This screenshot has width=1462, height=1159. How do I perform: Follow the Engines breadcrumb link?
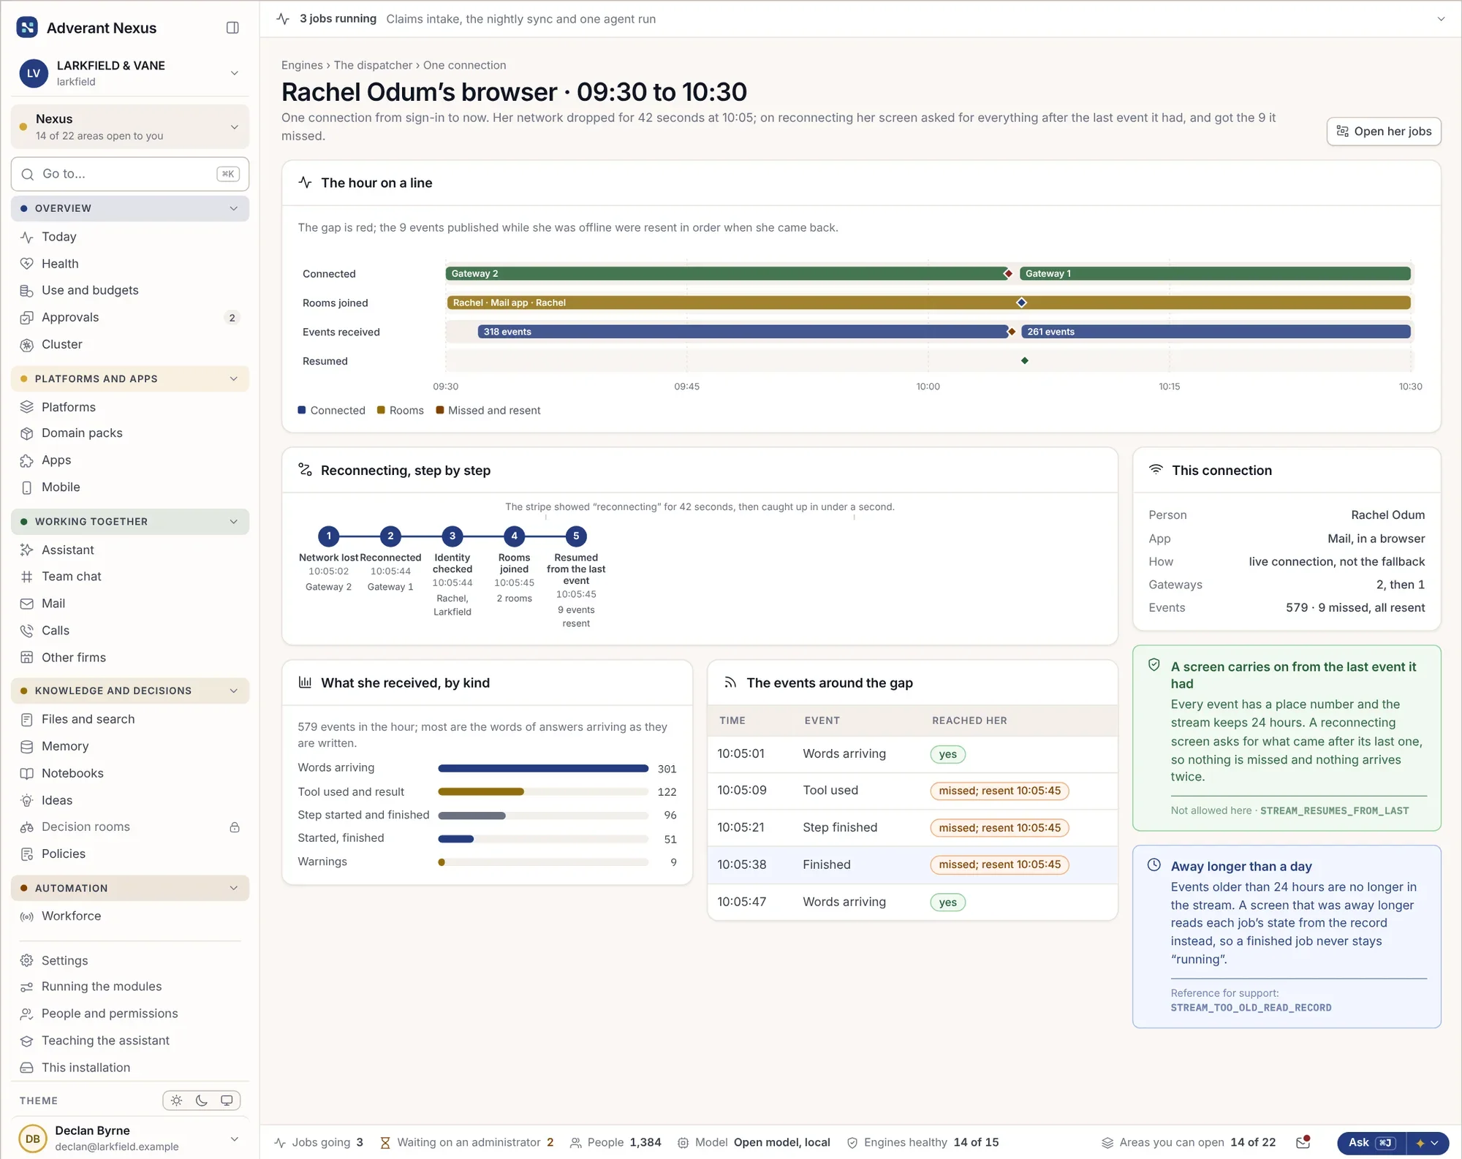[302, 65]
